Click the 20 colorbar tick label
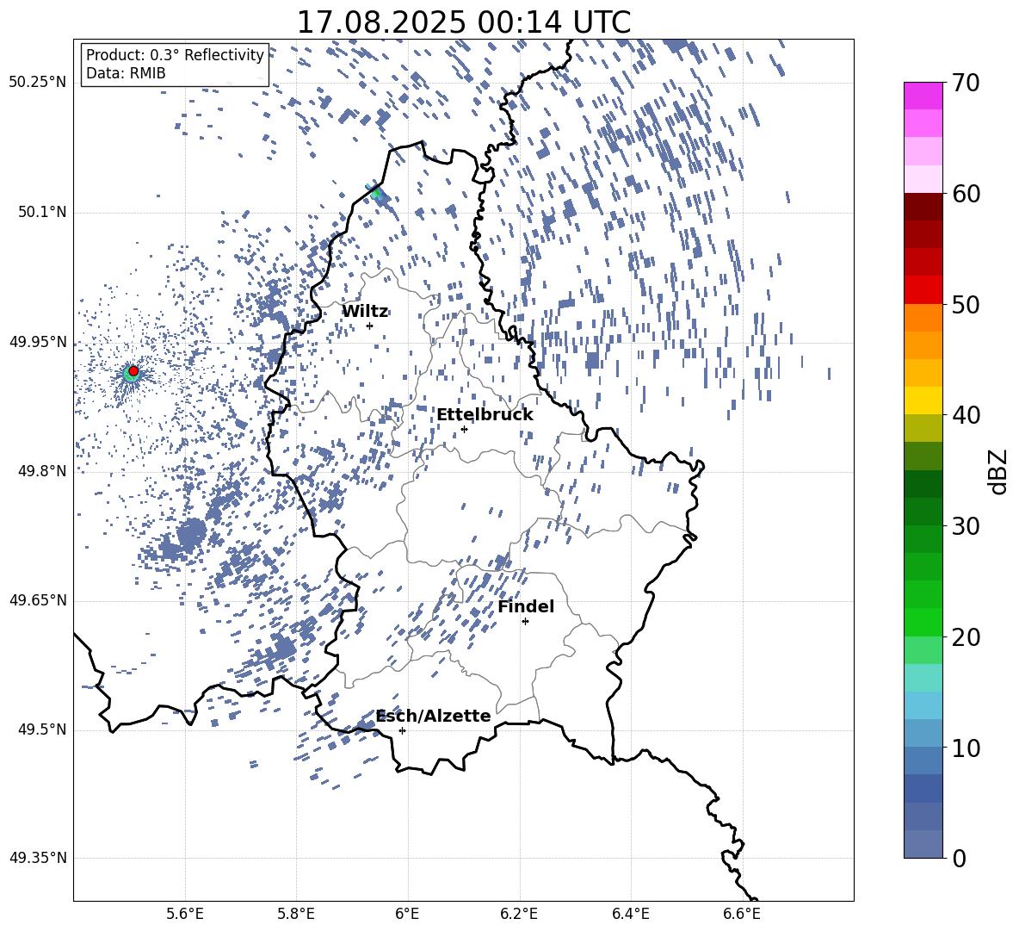This screenshot has height=931, width=1019. [x=966, y=637]
